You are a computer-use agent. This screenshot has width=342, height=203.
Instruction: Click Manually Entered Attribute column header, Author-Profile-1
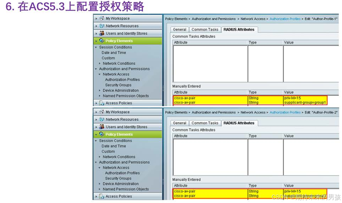tap(210, 92)
